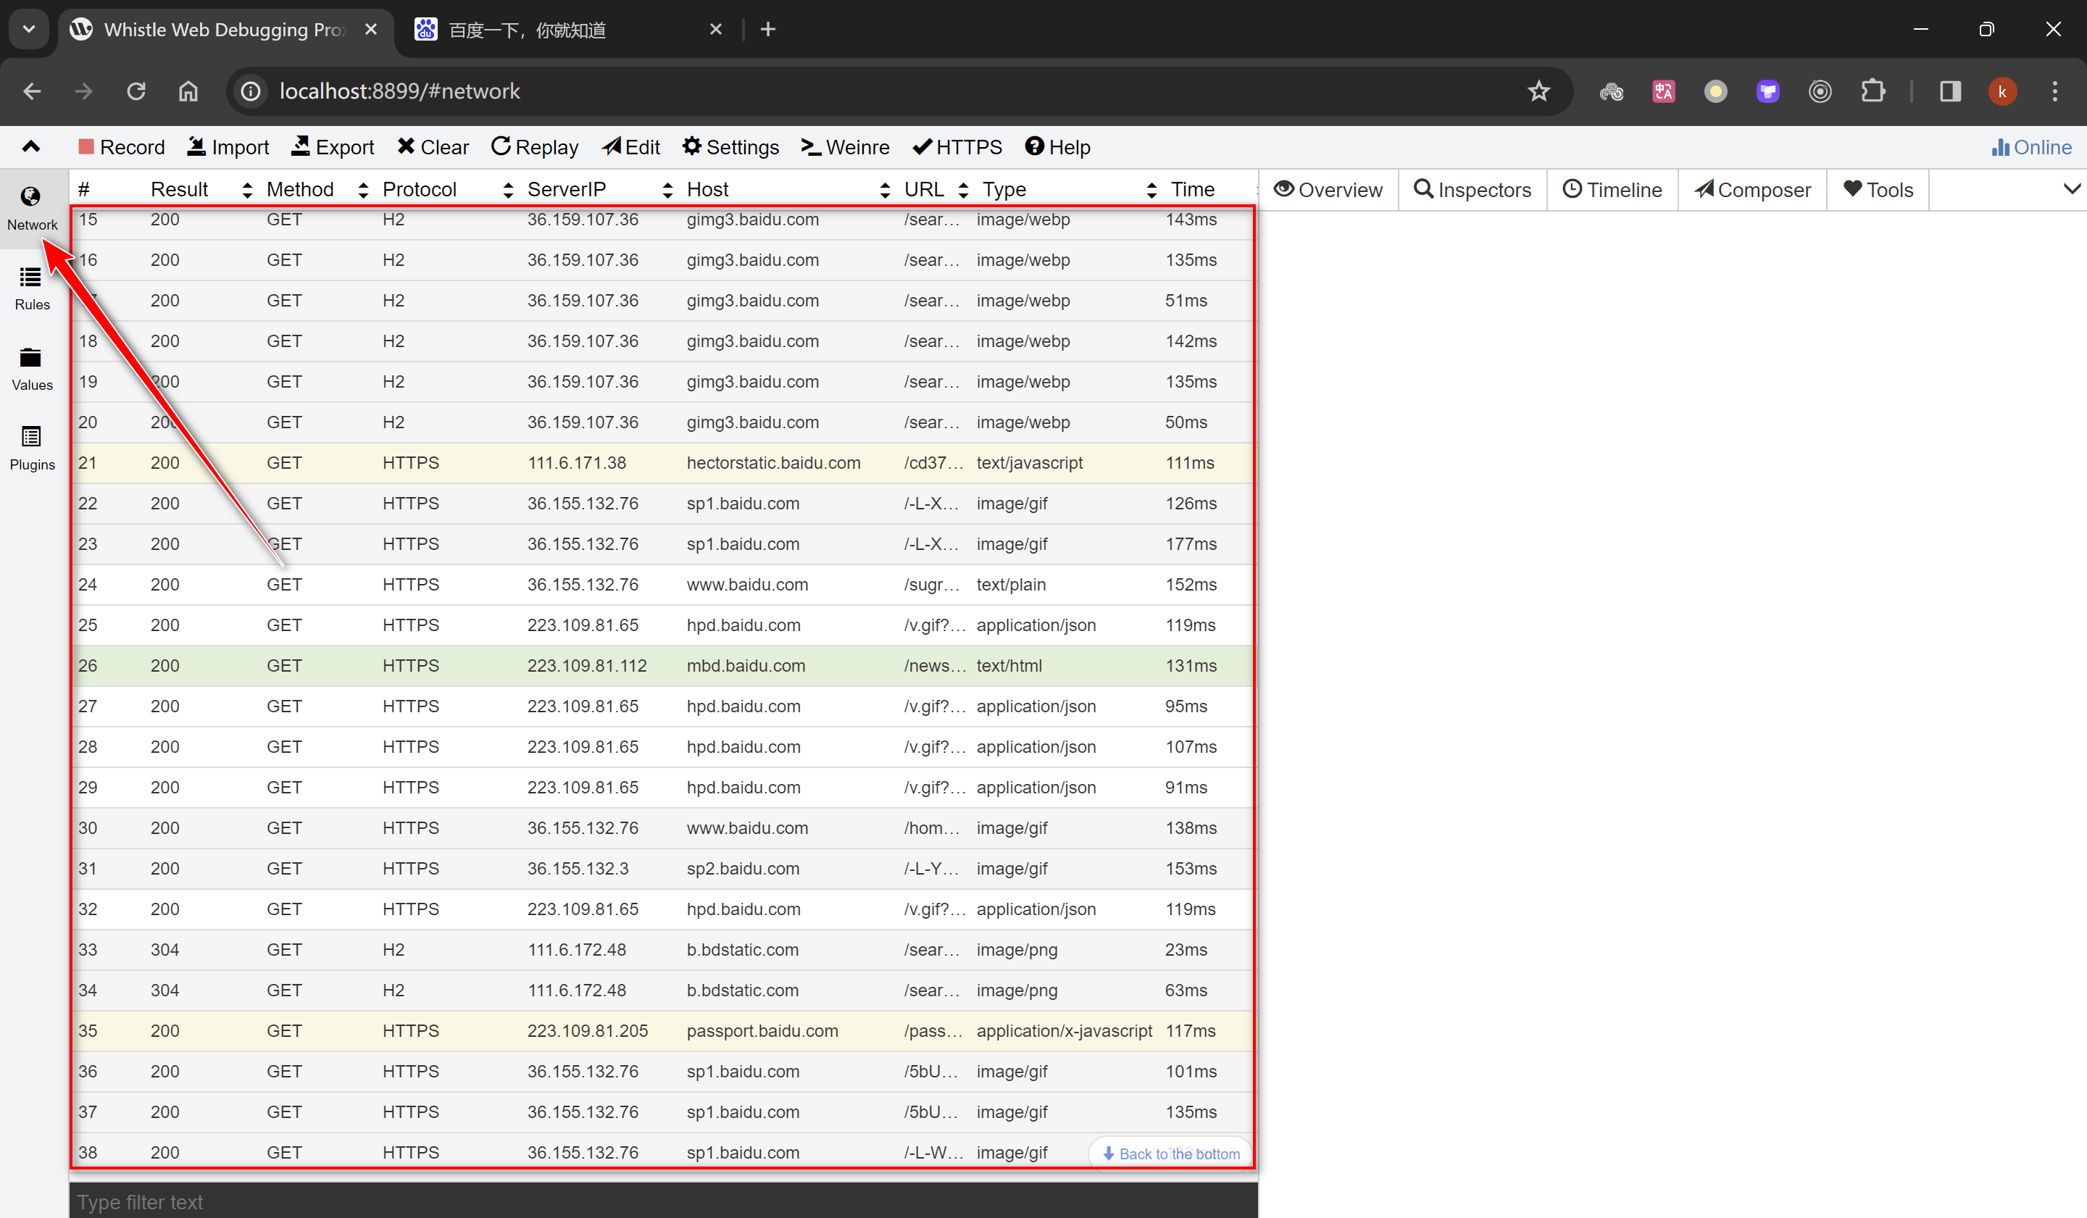Replay selected request via toolbar

coord(534,147)
